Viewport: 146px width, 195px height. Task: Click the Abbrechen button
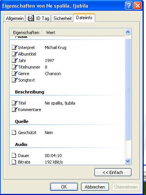[95, 187]
